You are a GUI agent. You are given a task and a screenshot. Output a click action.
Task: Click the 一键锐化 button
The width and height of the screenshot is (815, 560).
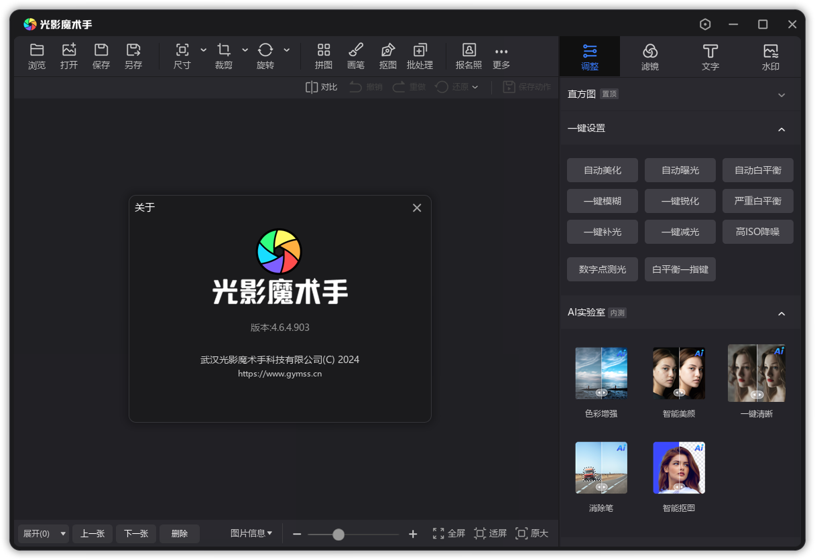coord(680,201)
